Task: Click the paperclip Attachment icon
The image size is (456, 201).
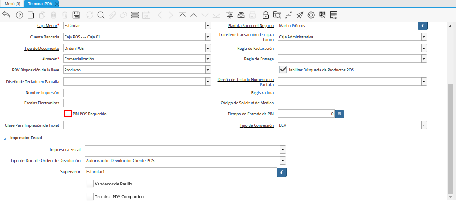Action: (112, 15)
